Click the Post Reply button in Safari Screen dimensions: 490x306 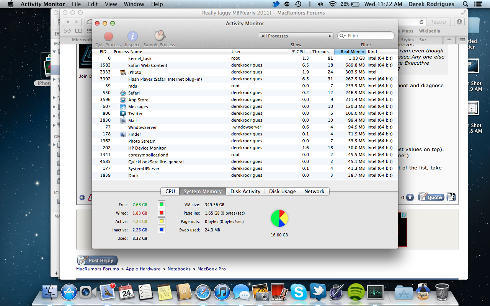tap(97, 260)
